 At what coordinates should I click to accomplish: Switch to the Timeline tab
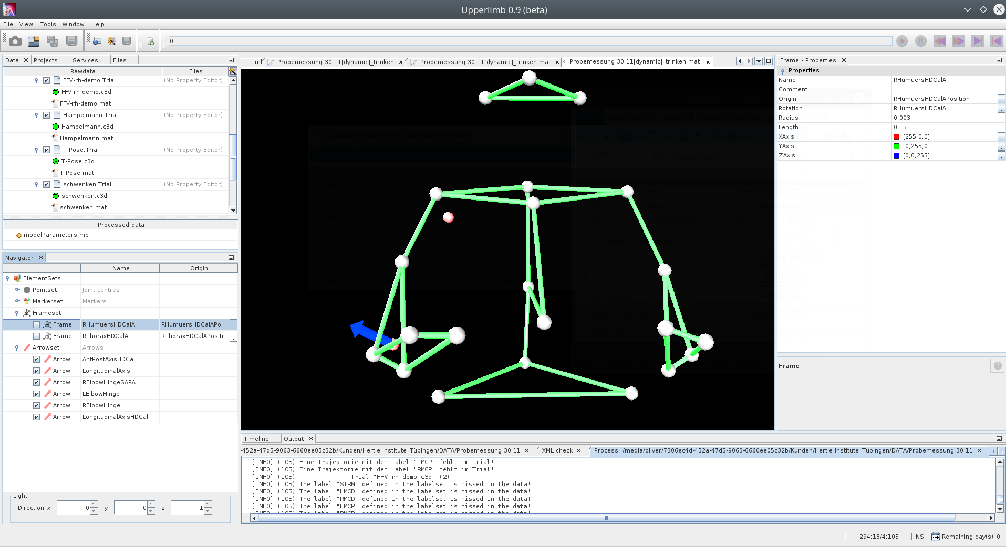click(256, 439)
